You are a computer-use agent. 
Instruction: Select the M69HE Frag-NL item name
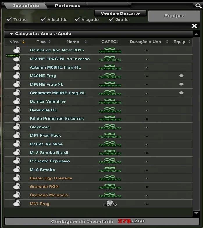click(x=47, y=84)
